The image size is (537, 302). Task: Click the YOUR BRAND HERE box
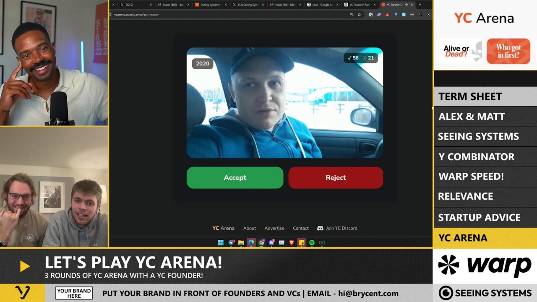pos(74,293)
